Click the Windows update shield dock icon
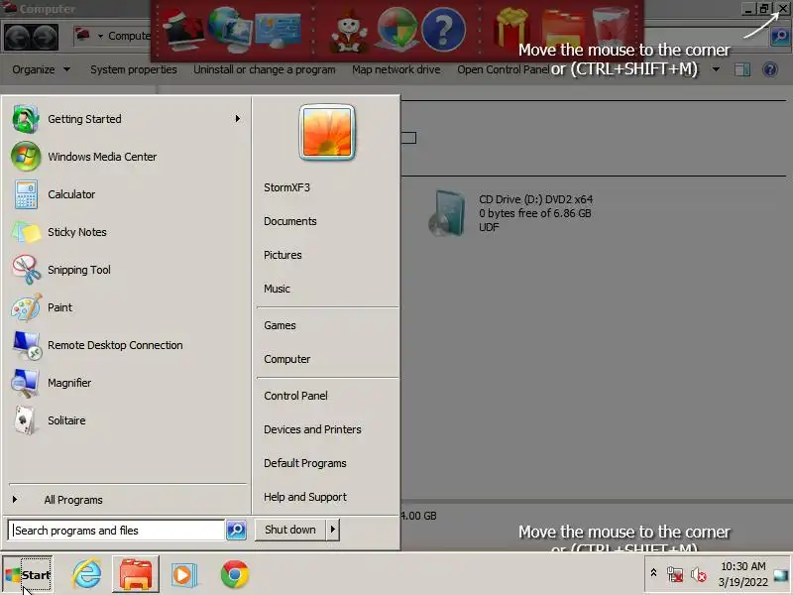 point(397,30)
